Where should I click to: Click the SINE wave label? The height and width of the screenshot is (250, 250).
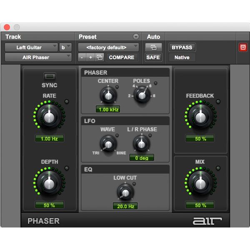[121, 153]
